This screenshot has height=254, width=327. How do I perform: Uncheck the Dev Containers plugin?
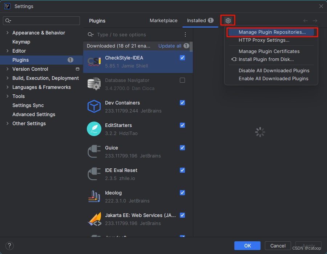point(182,103)
